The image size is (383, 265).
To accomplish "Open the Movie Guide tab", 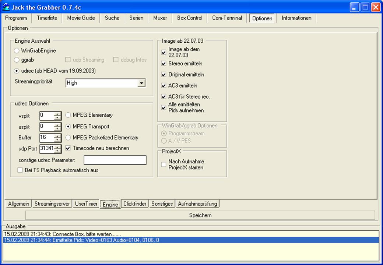I will pyautogui.click(x=81, y=18).
